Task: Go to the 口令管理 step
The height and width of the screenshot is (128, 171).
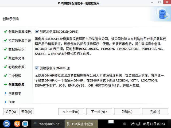Action: point(15,76)
